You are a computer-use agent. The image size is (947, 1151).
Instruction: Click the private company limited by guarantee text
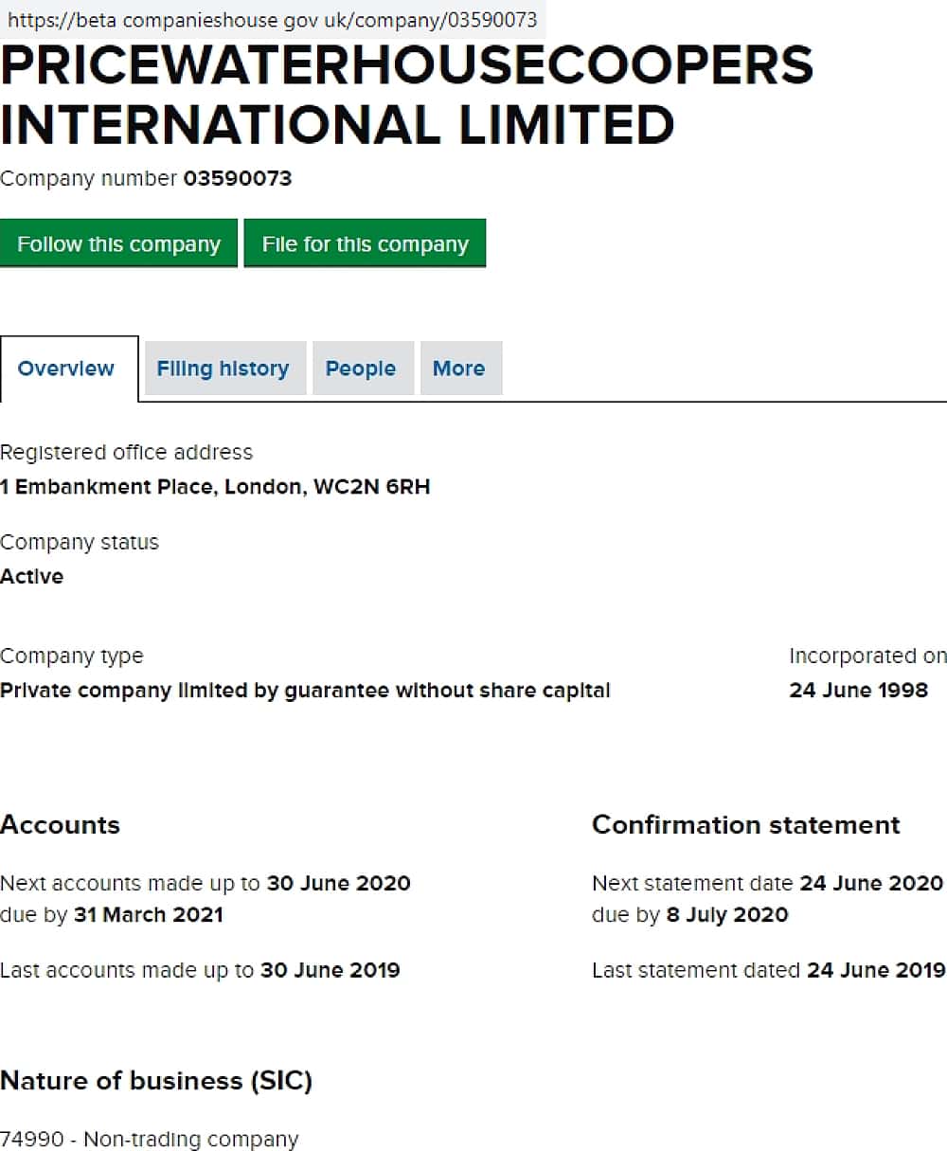point(305,690)
